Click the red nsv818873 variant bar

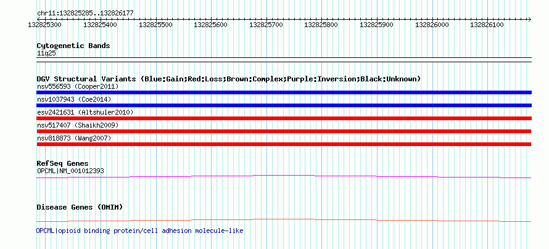coord(284,144)
